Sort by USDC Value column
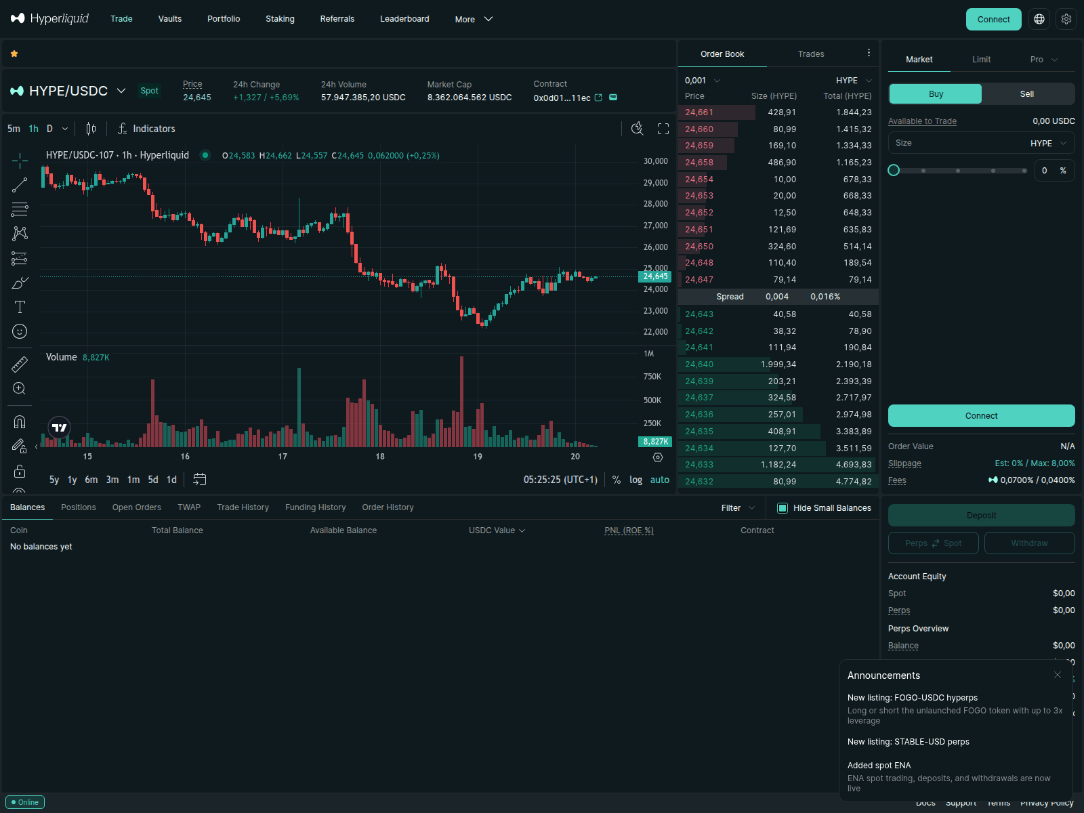This screenshot has height=813, width=1084. [x=497, y=530]
